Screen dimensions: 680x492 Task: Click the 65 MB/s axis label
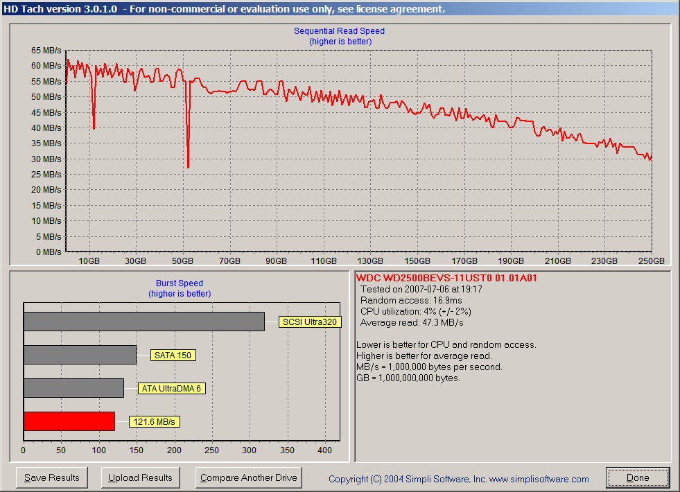coord(46,51)
